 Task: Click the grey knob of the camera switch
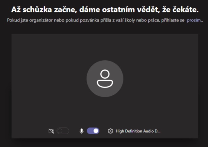click(60, 131)
